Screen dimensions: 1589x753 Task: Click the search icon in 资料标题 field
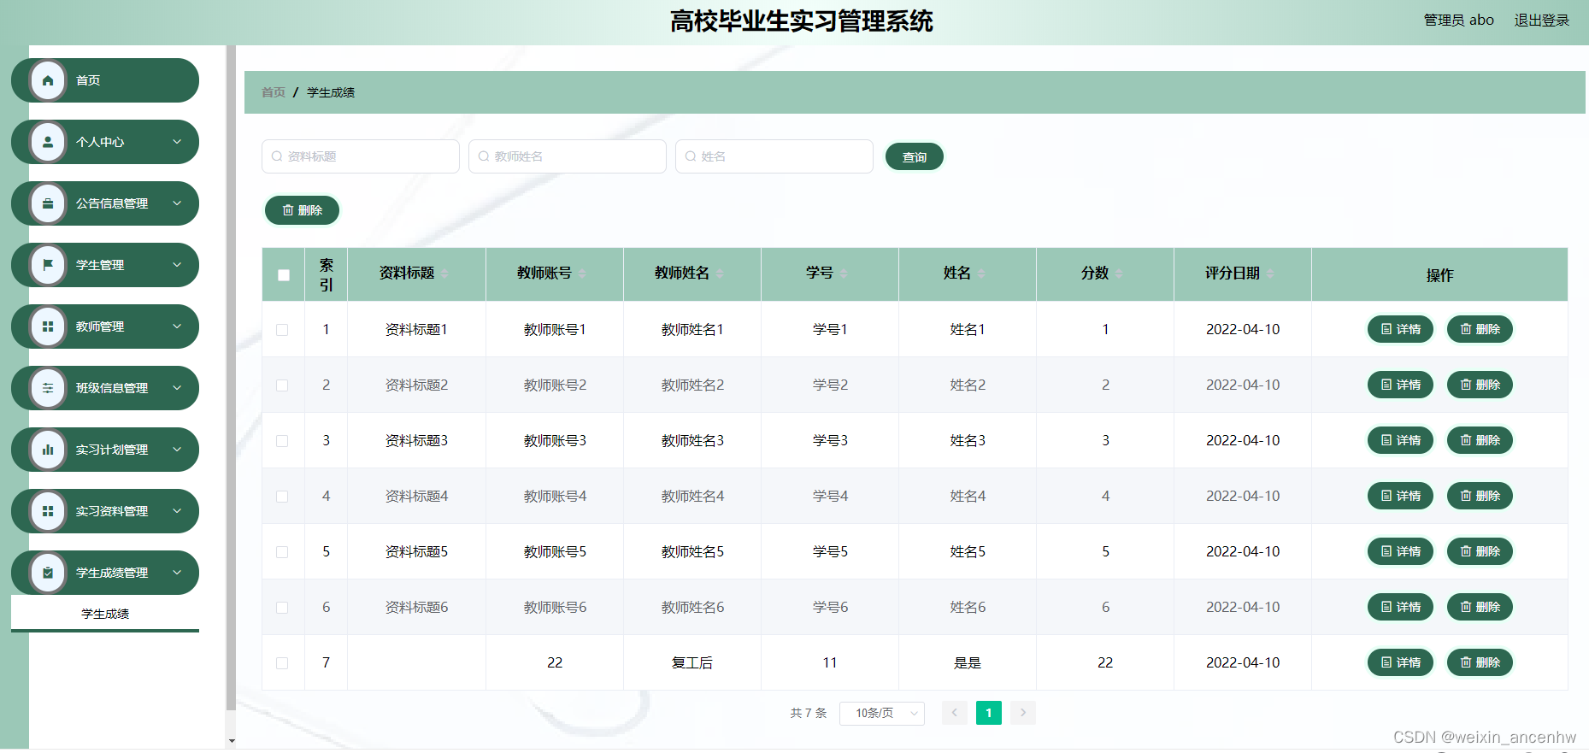pos(277,156)
